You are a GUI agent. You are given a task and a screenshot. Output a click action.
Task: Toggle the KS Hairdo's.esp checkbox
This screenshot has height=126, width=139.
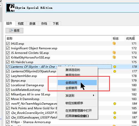8,62
